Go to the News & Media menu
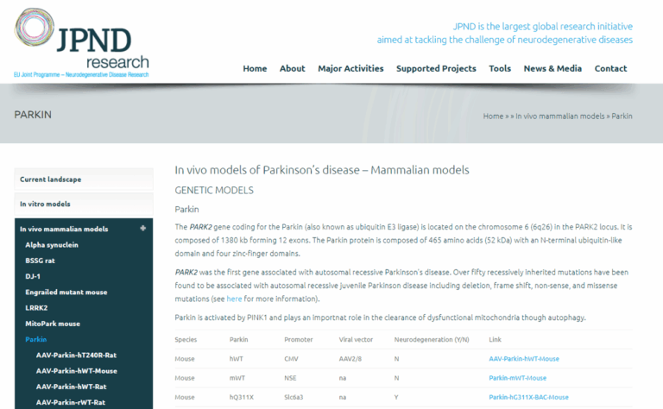 click(x=552, y=68)
